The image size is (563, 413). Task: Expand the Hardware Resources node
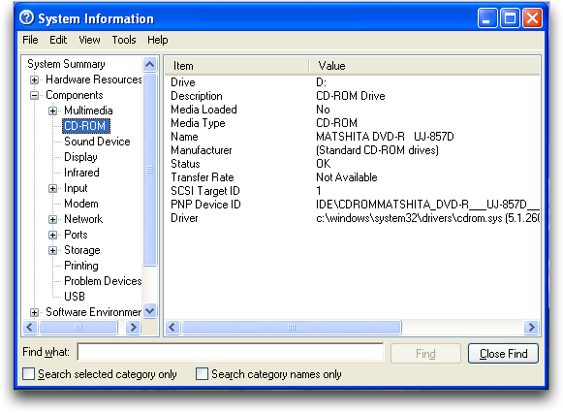[x=35, y=79]
